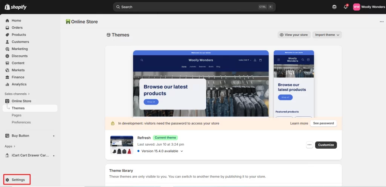
Task: Click the Online Store page title
Action: (84, 21)
